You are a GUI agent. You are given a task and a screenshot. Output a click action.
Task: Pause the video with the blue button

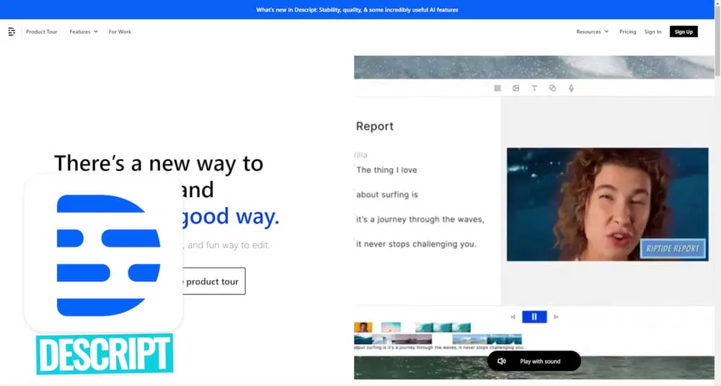(534, 317)
